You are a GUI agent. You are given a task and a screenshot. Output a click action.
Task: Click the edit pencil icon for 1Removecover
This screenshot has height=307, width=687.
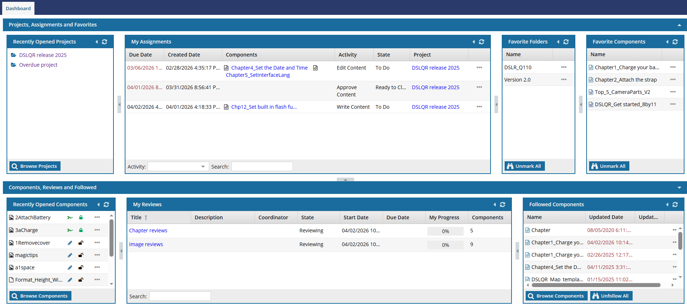tap(70, 243)
